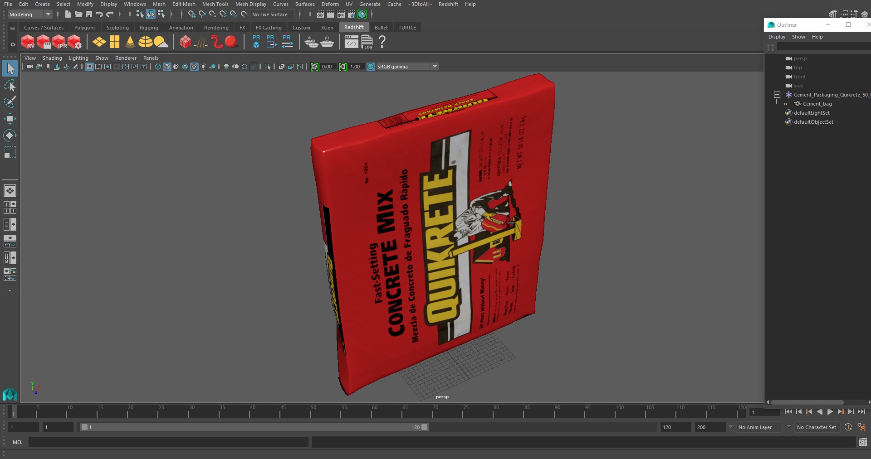Open Redshift log file icon
The image size is (871, 459).
pos(367,42)
